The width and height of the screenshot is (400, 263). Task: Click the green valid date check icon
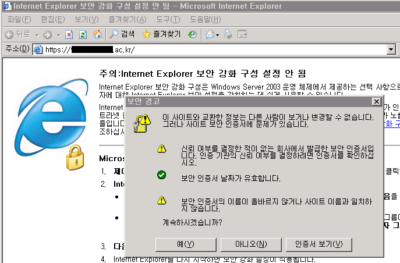pyautogui.click(x=161, y=175)
